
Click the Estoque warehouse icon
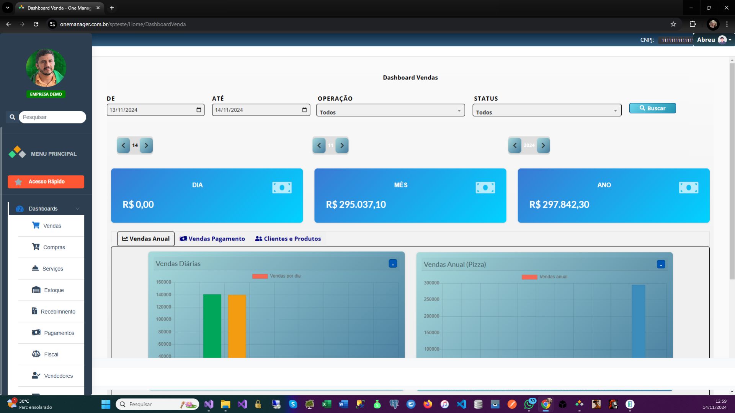point(36,289)
